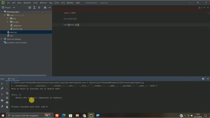Click the help(math.sin) line in the editor
Viewport: 210px width, 118px height.
(71, 25)
